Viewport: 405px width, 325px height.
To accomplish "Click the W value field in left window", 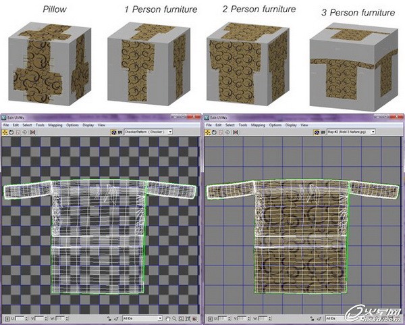I will coord(61,318).
